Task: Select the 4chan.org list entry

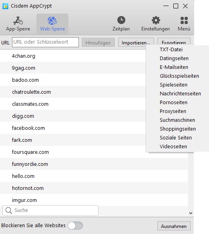Action: [x=73, y=56]
